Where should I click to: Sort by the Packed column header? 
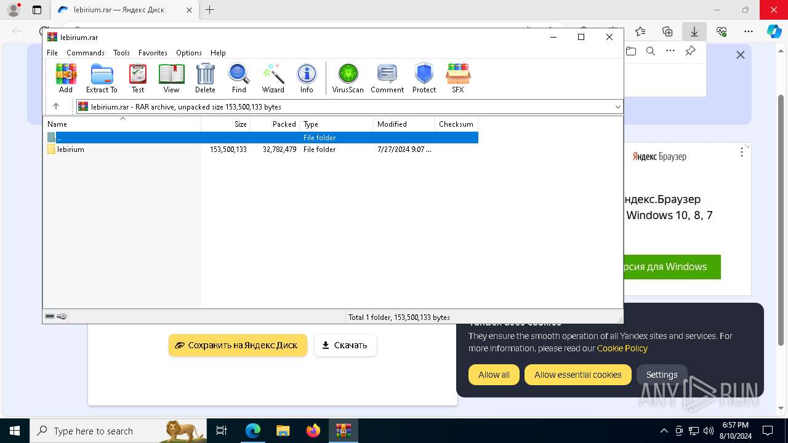[275, 124]
